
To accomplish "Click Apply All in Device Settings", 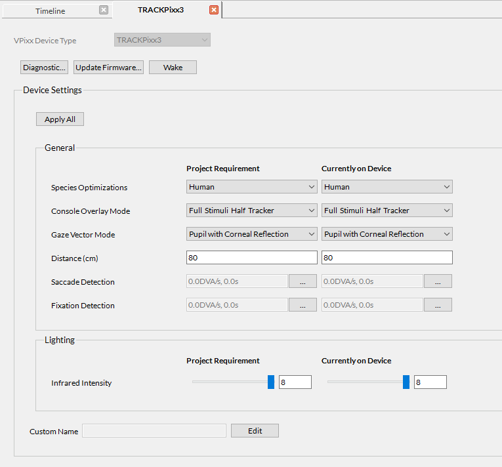I will [60, 119].
